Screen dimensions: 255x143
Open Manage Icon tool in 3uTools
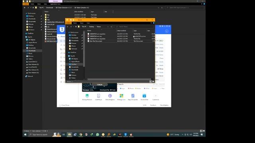pyautogui.click(x=121, y=97)
